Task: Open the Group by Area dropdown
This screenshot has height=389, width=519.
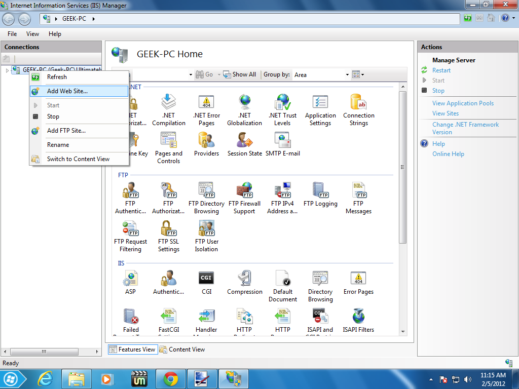Action: coord(322,74)
